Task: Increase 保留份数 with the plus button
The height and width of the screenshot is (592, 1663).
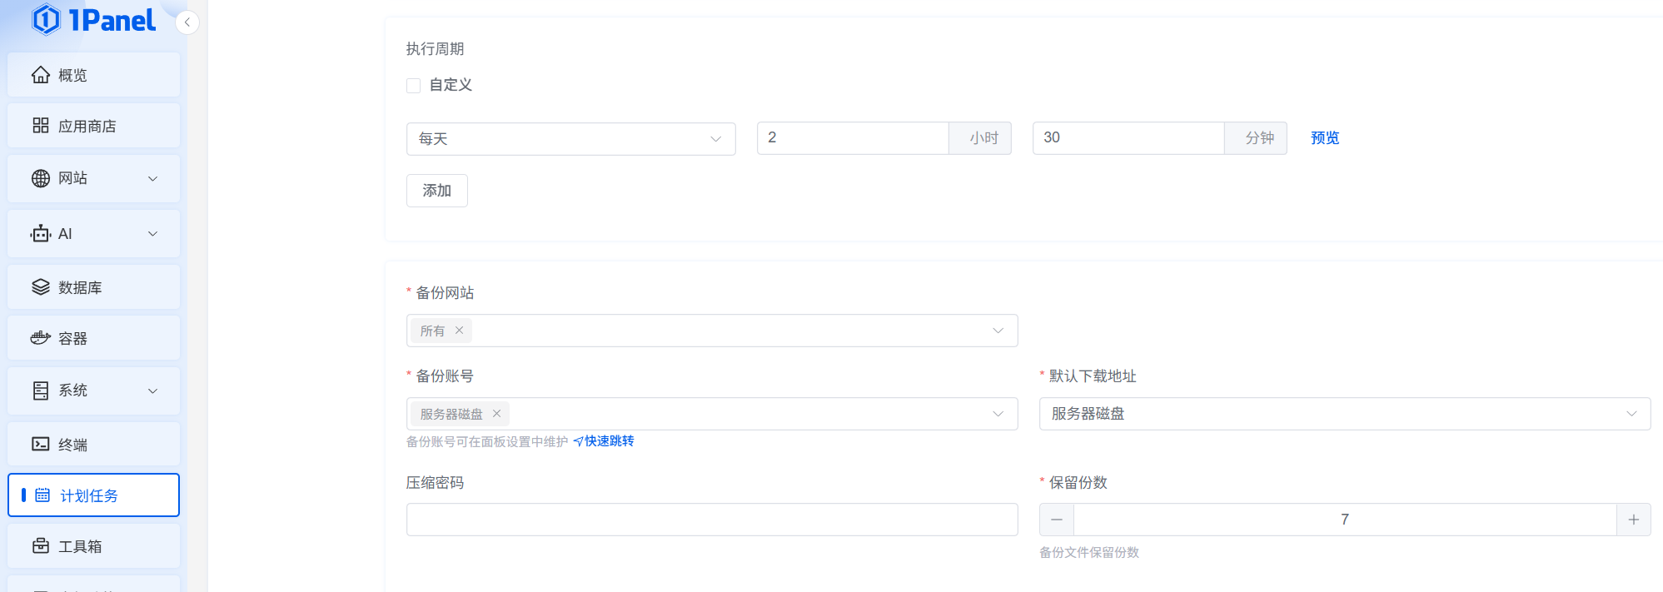Action: pos(1633,520)
